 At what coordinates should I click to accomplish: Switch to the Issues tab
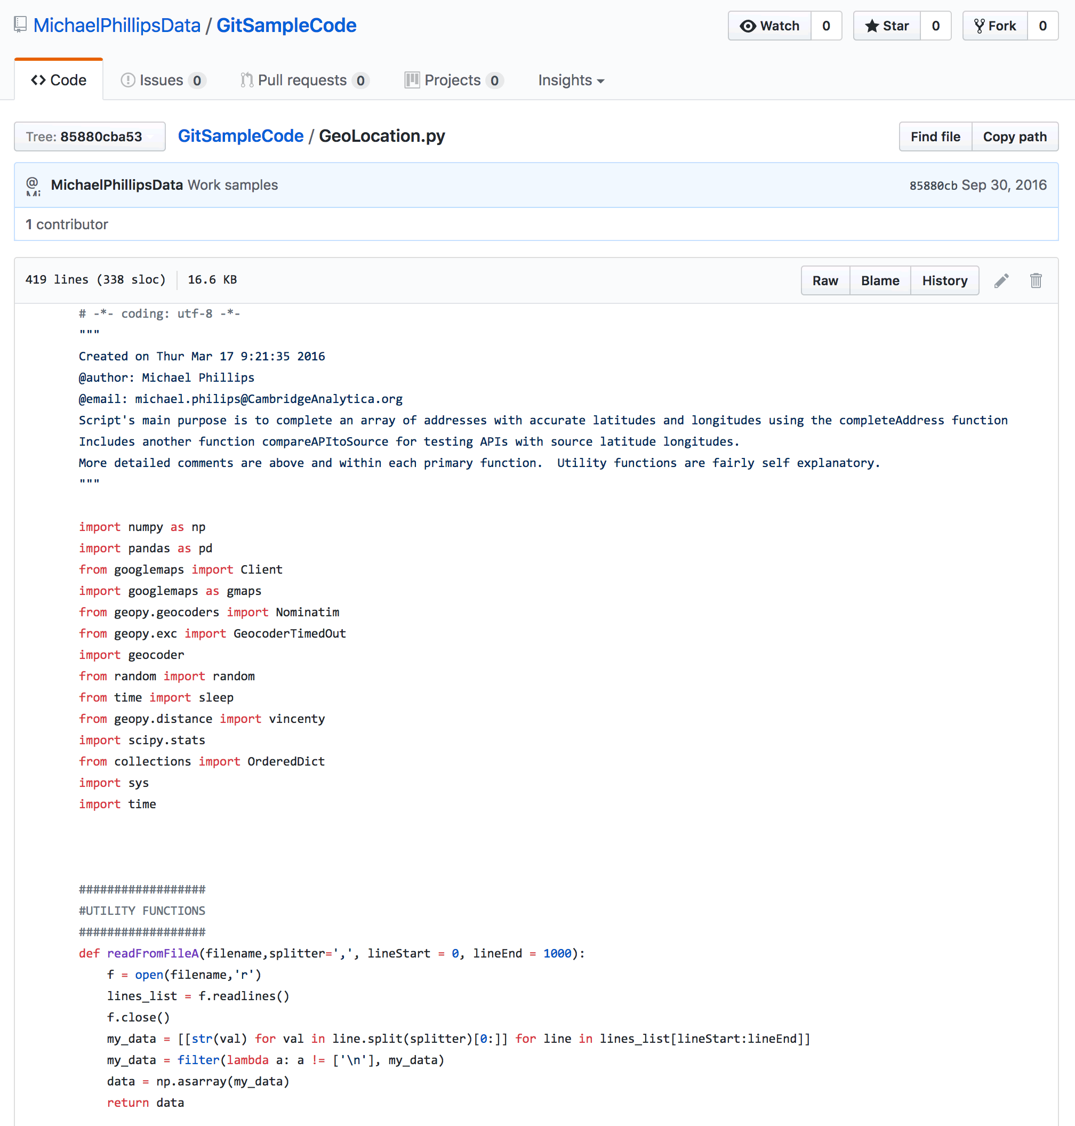(163, 80)
